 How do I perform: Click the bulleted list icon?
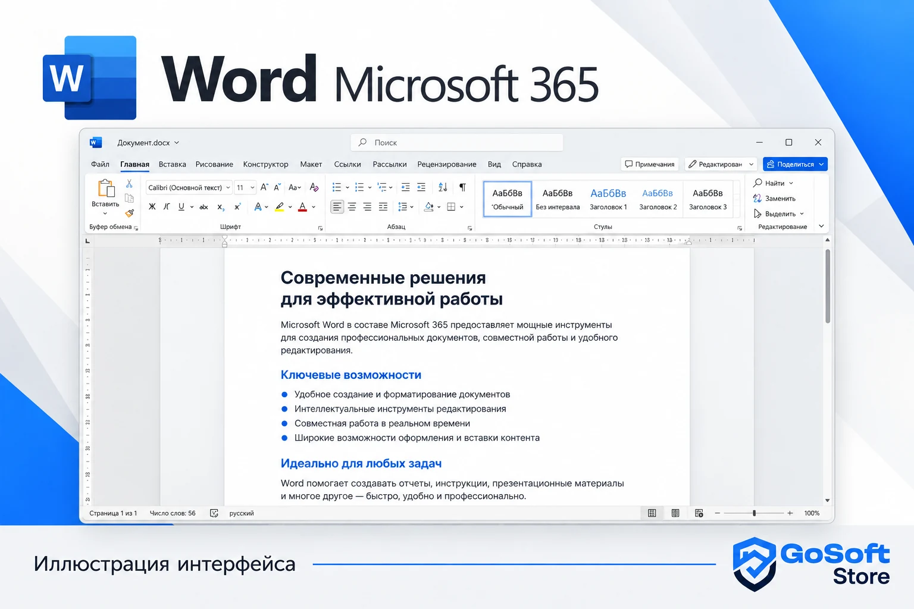pyautogui.click(x=336, y=187)
